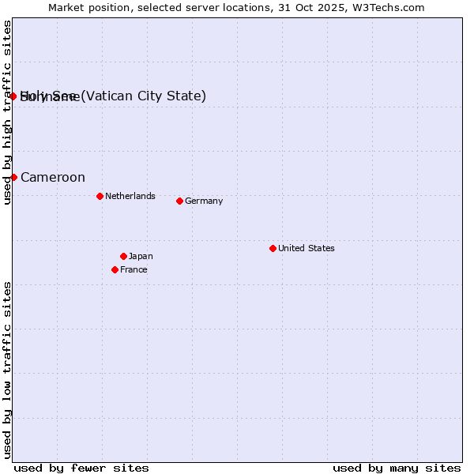Viewport: 474px width, 474px height.
Task: Click the 'used by fewer sites' axis label
Action: pyautogui.click(x=81, y=468)
